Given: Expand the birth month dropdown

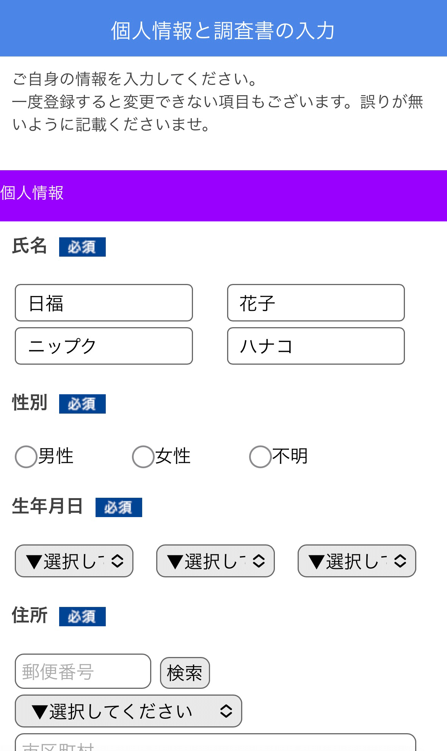Looking at the screenshot, I should pos(215,561).
